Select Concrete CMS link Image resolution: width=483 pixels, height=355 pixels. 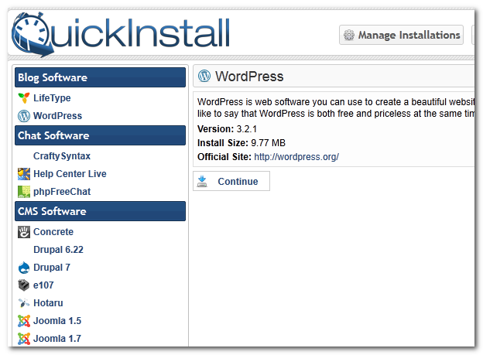pyautogui.click(x=53, y=231)
